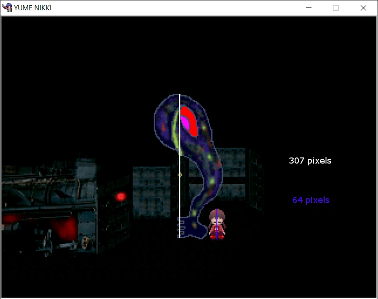Click the creature's foot near the ground
This screenshot has width=378, height=299.
(x=193, y=228)
